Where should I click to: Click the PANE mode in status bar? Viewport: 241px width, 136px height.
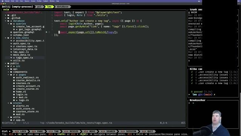coord(37,131)
